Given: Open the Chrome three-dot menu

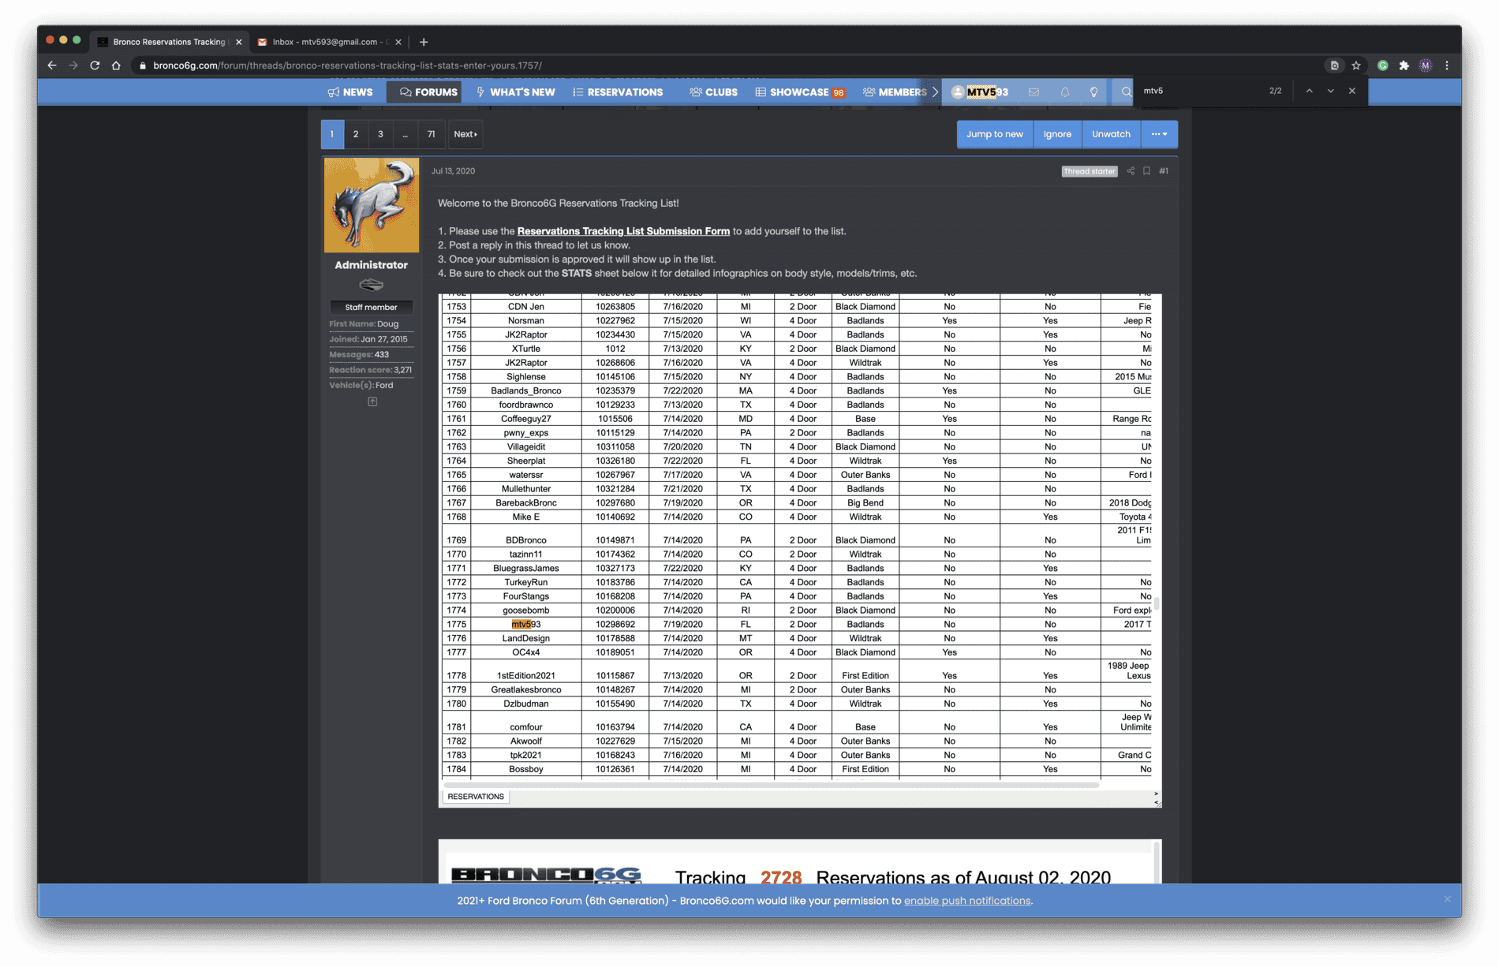Looking at the screenshot, I should [x=1447, y=65].
